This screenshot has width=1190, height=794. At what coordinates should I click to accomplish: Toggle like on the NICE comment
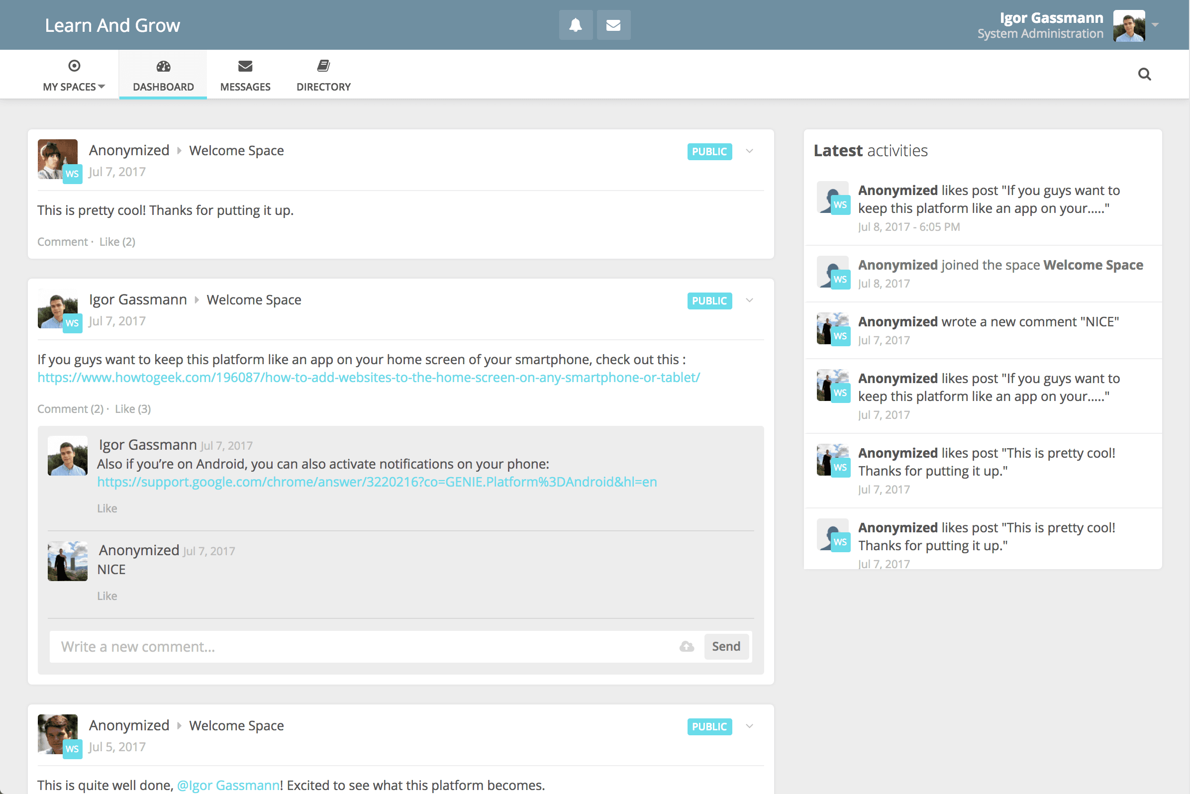(x=107, y=595)
